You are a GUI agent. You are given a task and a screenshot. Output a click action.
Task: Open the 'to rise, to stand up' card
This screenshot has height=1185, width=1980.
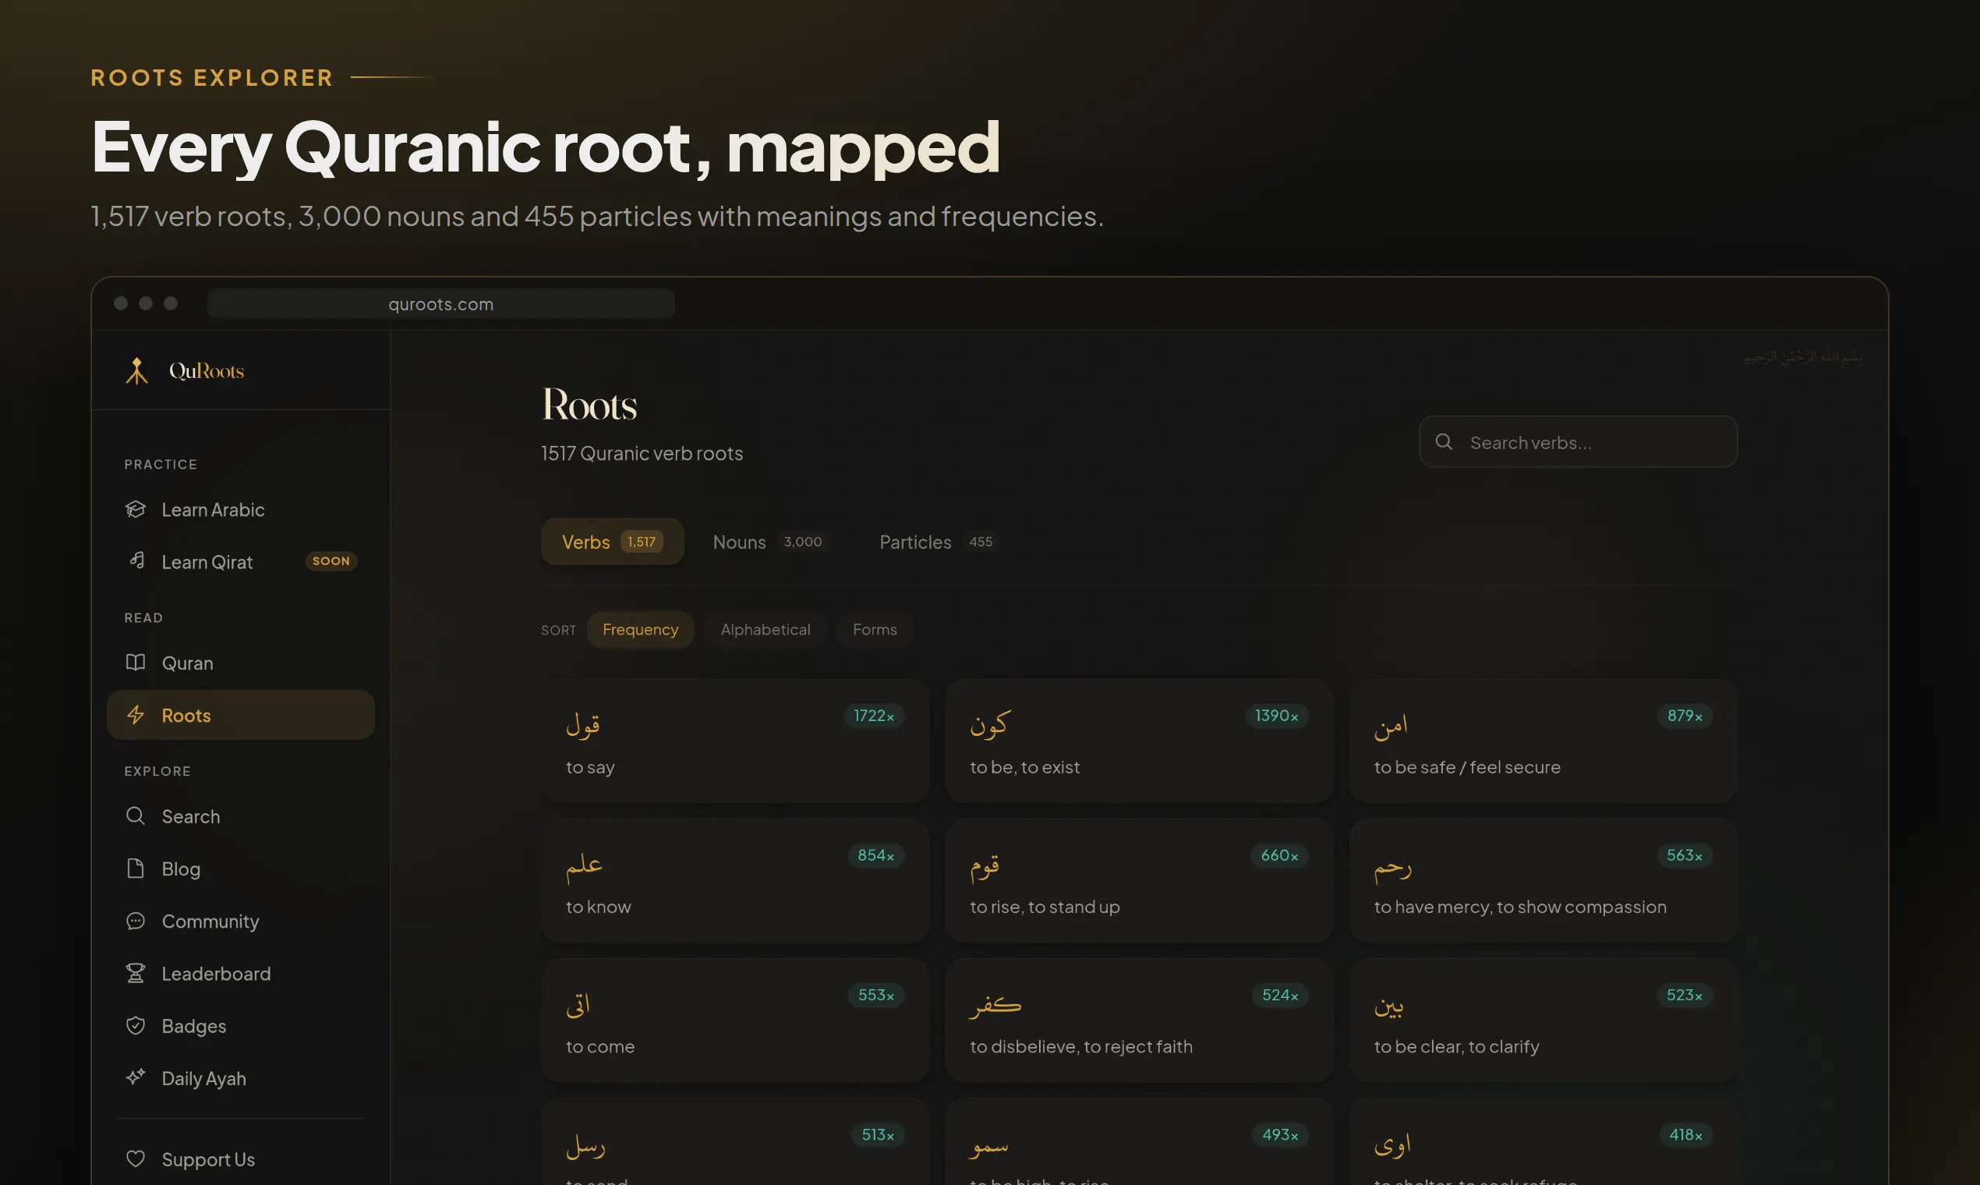[1140, 881]
